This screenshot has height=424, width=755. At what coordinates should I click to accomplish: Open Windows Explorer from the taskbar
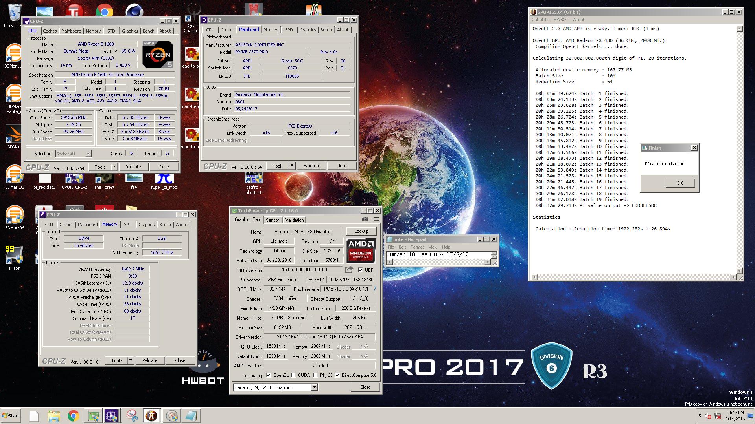pyautogui.click(x=54, y=416)
